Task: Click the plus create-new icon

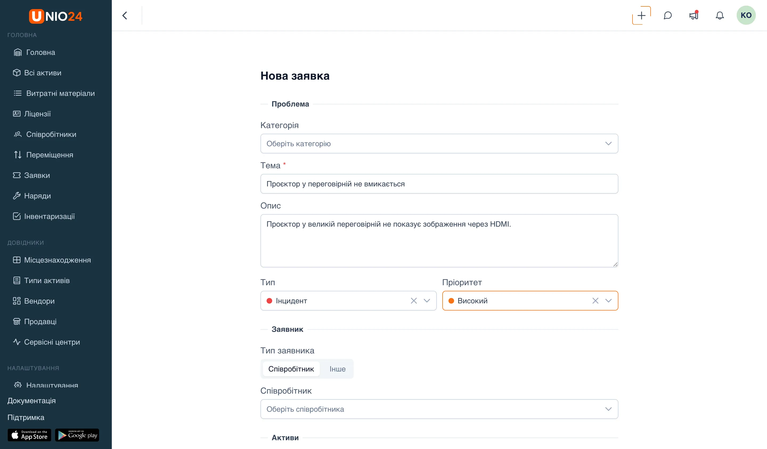Action: [x=641, y=15]
